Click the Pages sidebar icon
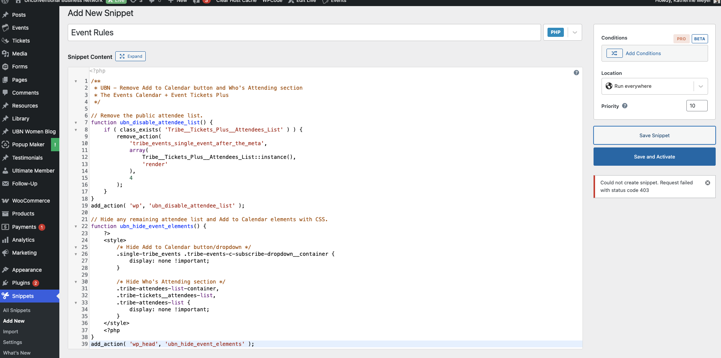 coord(5,80)
